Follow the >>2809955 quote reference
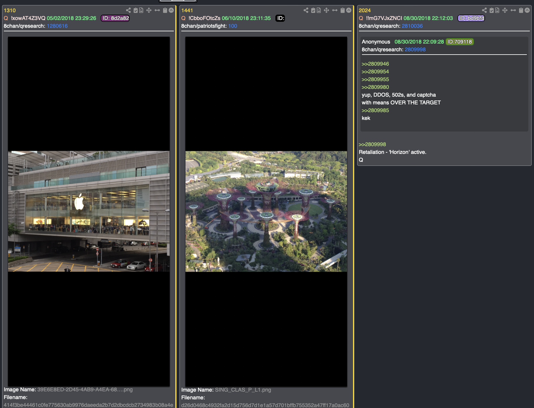 (375, 79)
